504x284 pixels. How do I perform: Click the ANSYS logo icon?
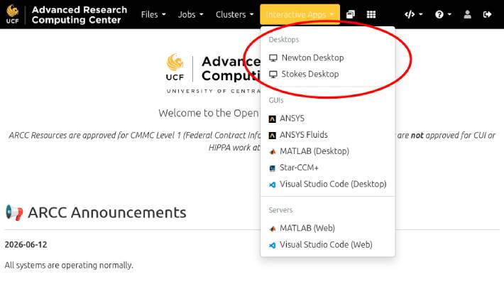click(273, 119)
